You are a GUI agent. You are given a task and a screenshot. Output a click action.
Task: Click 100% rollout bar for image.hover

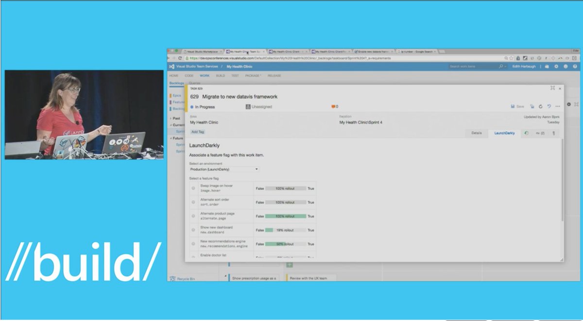point(286,188)
